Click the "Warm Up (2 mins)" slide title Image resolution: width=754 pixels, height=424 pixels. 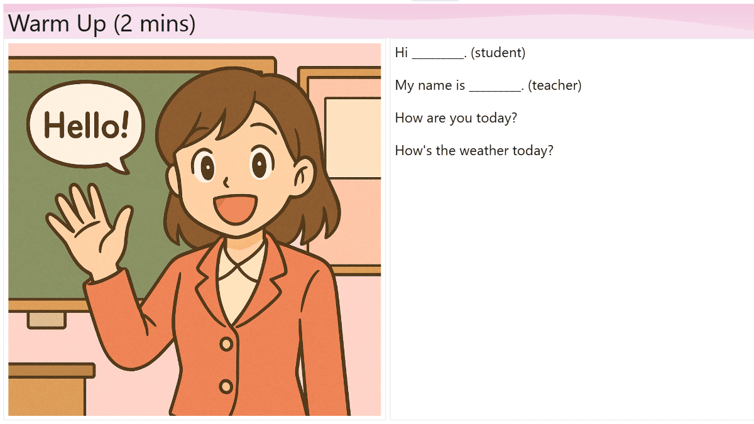102,24
